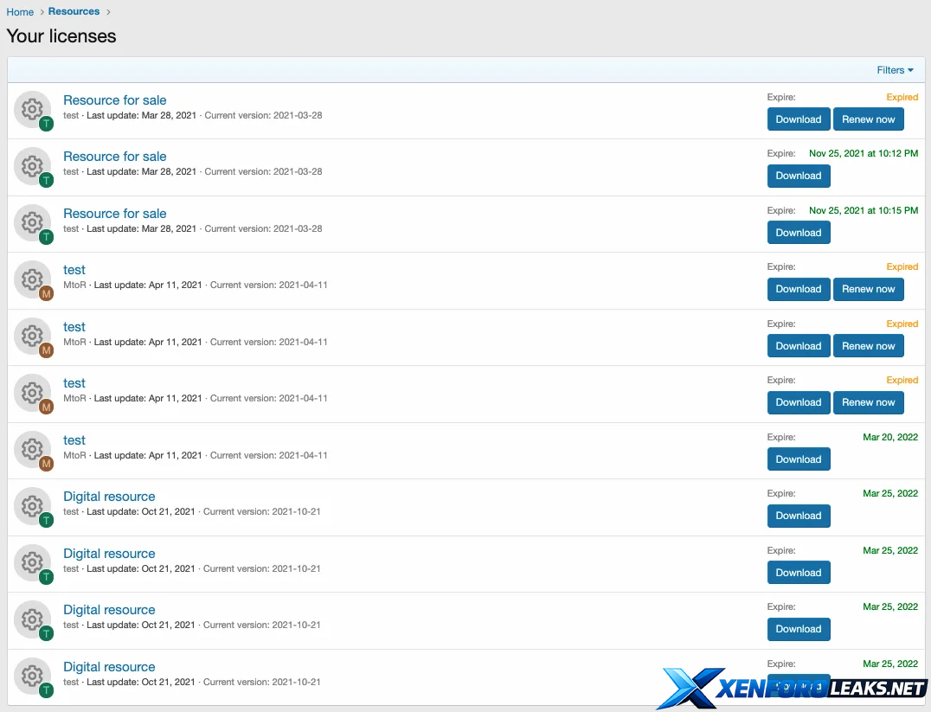Go to Home in the breadcrumb
Screen dimensions: 931x712
(x=20, y=12)
